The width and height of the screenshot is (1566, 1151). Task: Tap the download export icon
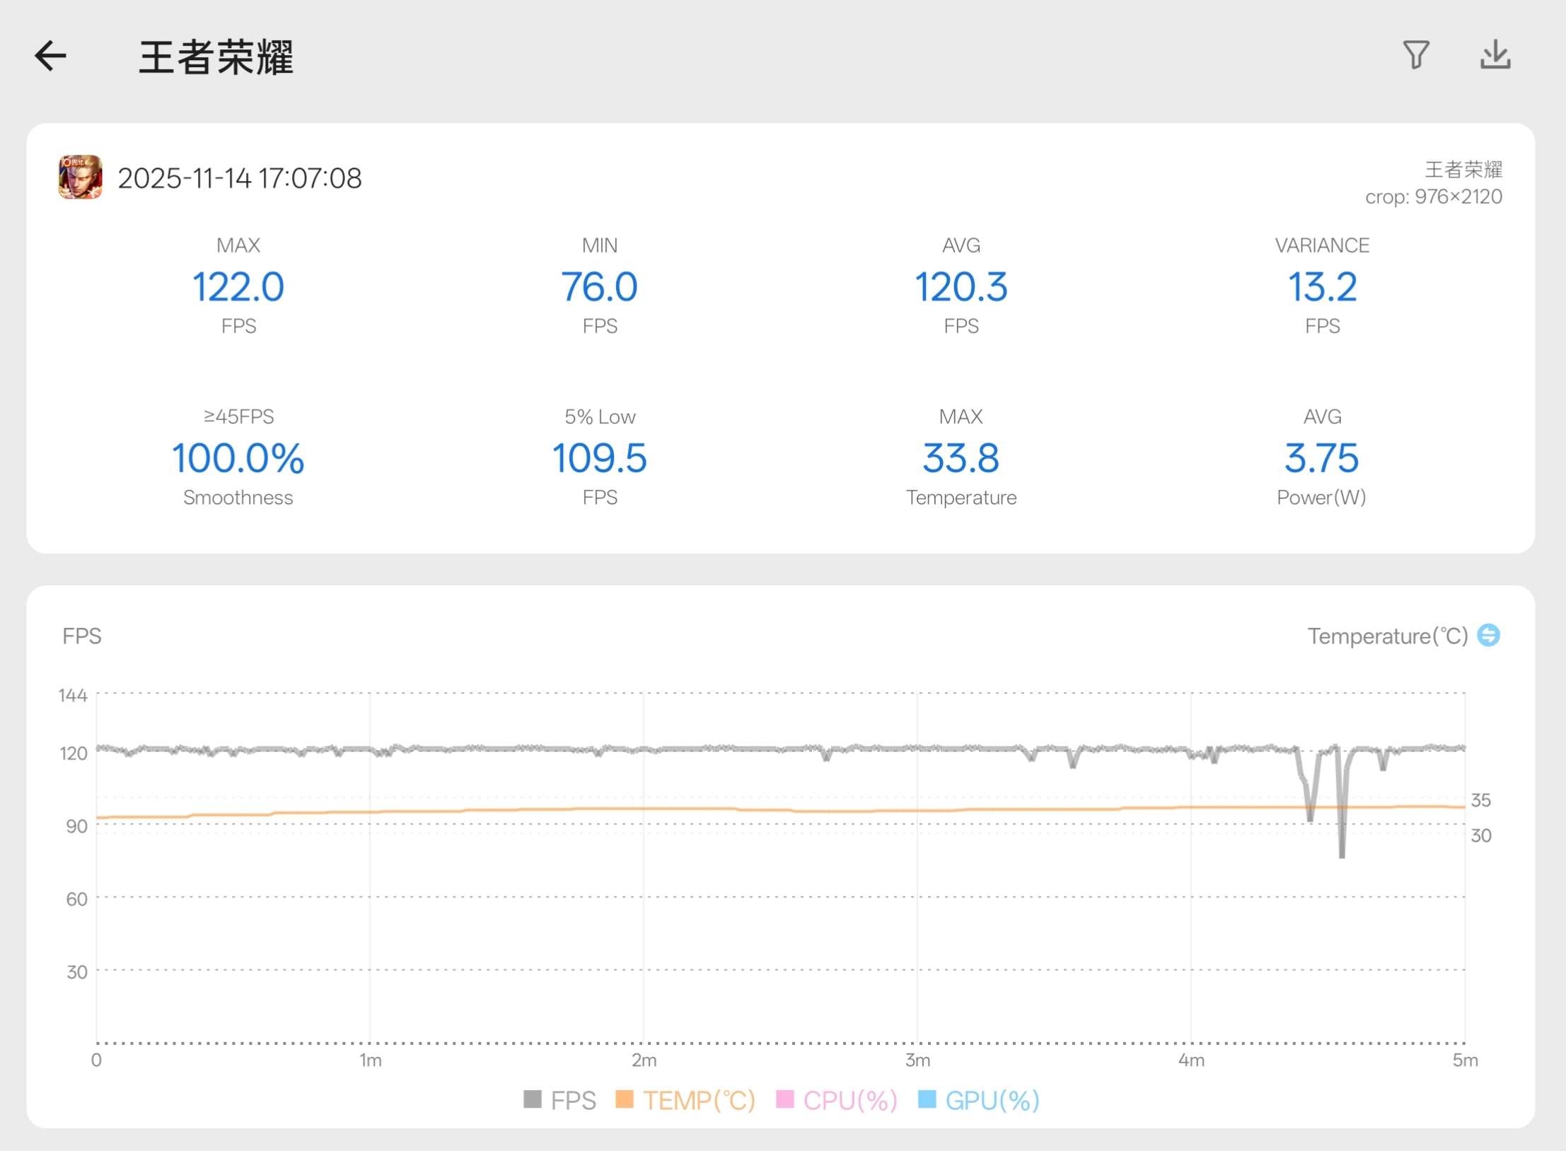(x=1495, y=55)
